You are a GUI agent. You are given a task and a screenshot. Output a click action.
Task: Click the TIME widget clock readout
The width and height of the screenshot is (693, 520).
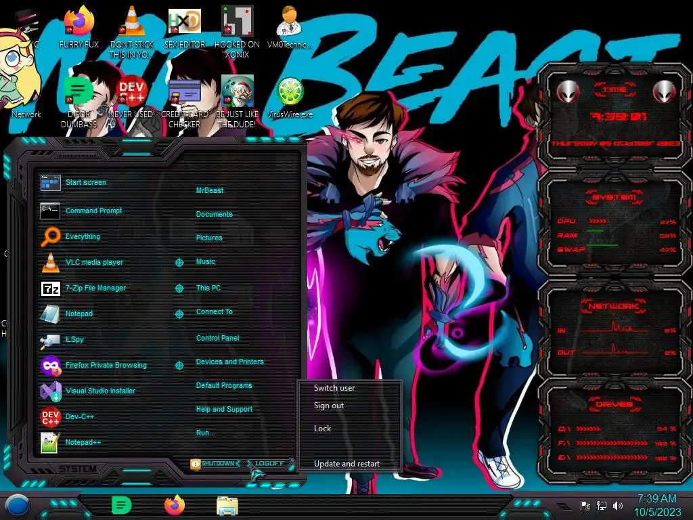click(619, 116)
